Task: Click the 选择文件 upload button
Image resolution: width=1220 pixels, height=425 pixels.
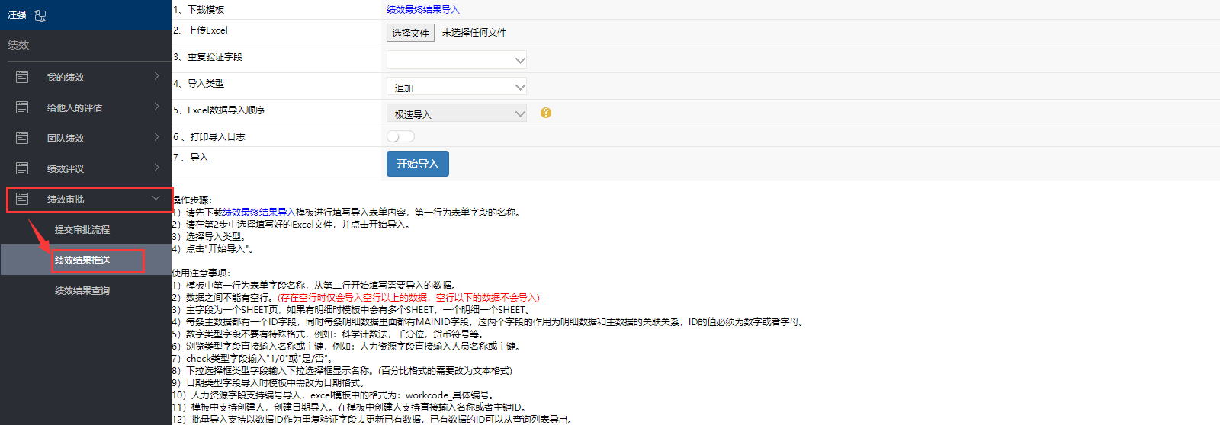Action: click(410, 33)
